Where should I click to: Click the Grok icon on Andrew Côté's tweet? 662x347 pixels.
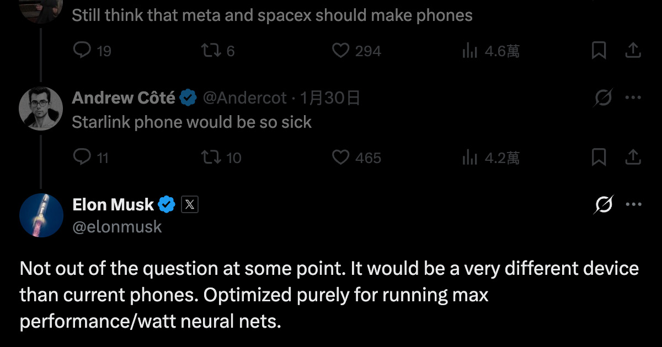604,97
